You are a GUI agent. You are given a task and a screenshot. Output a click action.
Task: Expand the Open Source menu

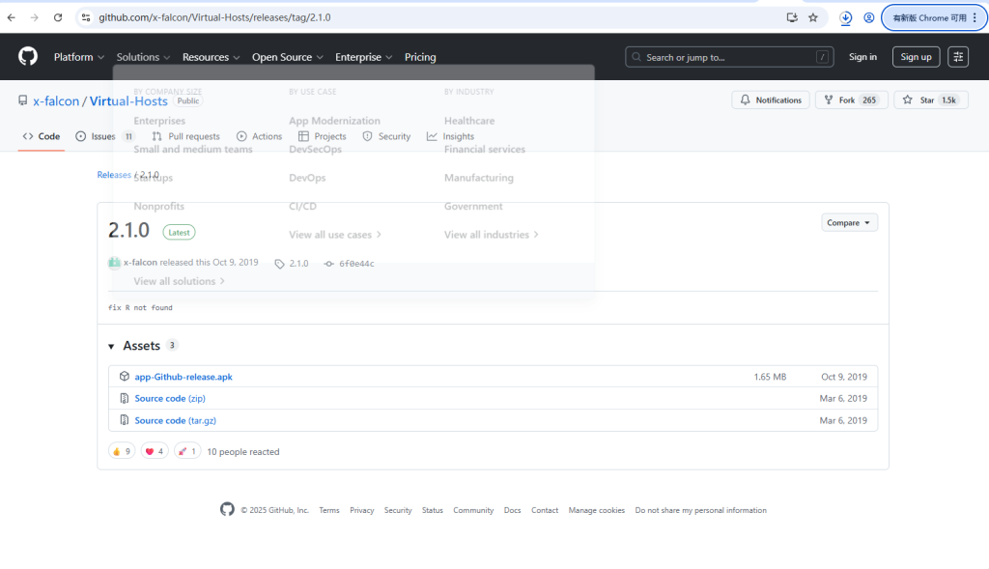287,57
